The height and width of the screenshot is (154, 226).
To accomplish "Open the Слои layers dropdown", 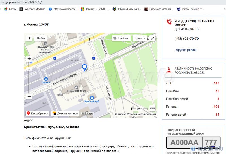I will pyautogui.click(x=140, y=38).
